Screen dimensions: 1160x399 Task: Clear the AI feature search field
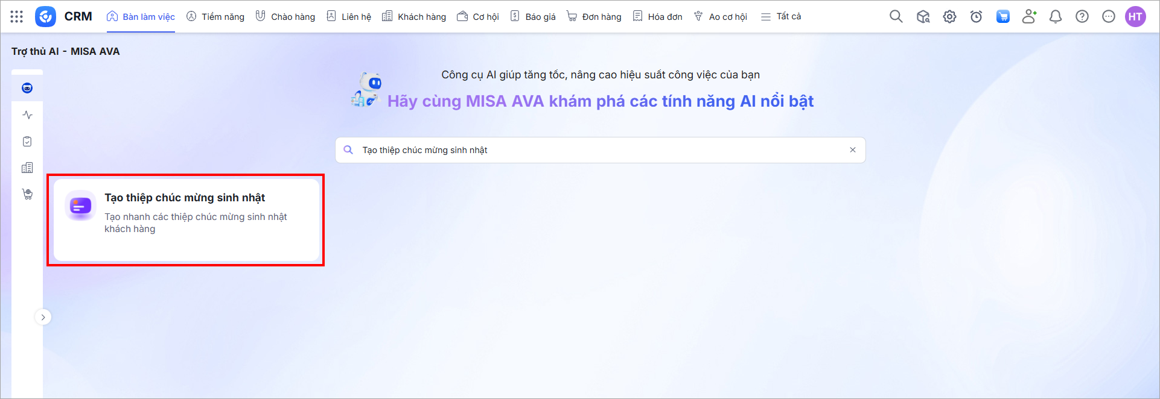853,150
